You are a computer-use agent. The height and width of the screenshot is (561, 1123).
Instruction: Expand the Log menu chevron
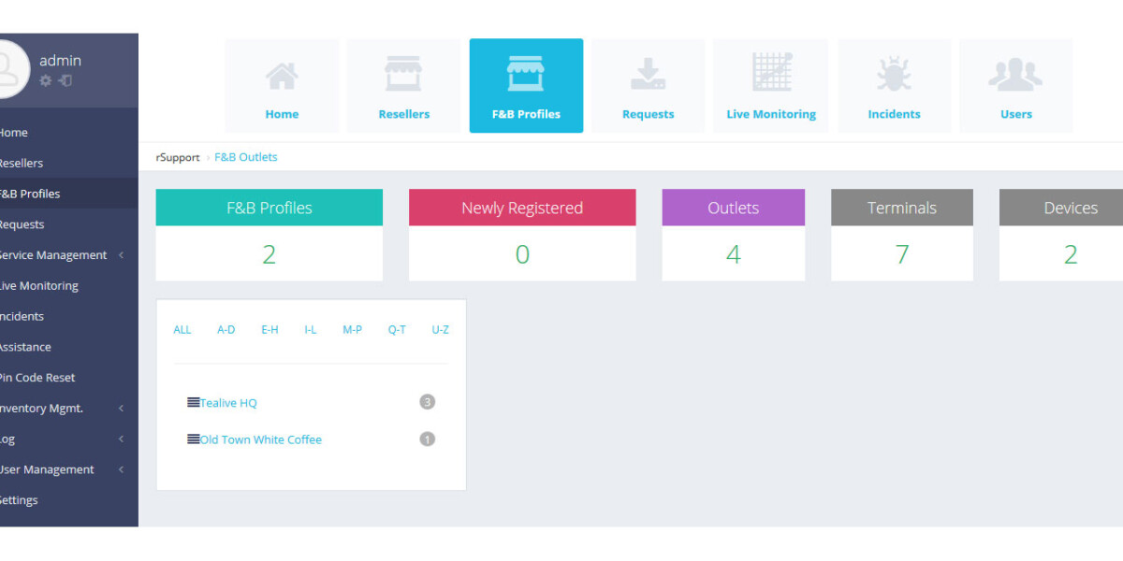tap(122, 439)
